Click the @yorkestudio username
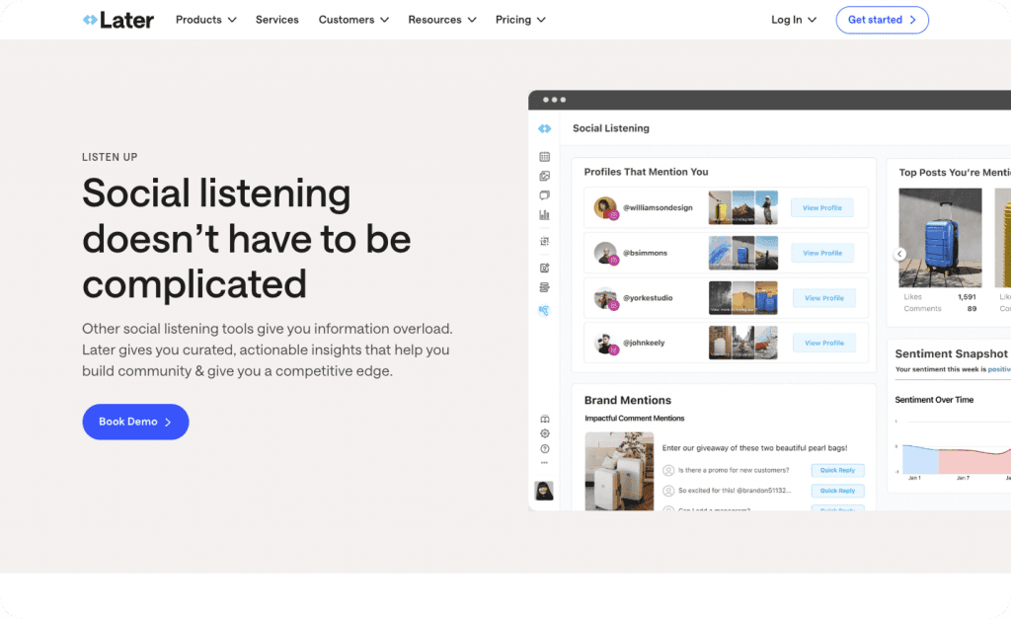The width and height of the screenshot is (1011, 619). [x=648, y=298]
